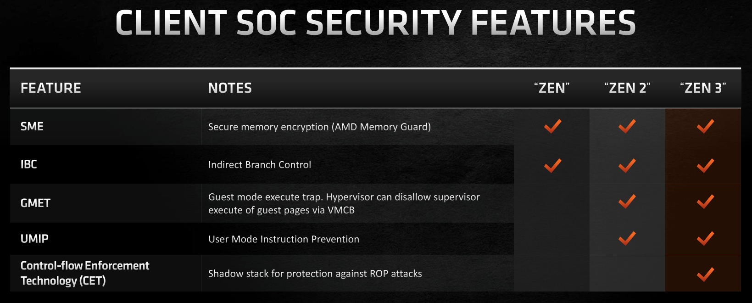This screenshot has width=752, height=303.
Task: Select the GMET feature row label
Action: pos(35,203)
